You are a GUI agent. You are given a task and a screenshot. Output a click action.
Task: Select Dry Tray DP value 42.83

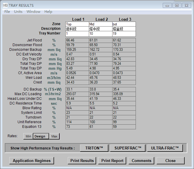coord(77,59)
